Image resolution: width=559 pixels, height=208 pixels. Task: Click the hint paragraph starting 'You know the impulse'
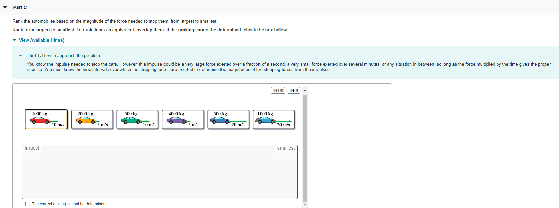pyautogui.click(x=289, y=67)
